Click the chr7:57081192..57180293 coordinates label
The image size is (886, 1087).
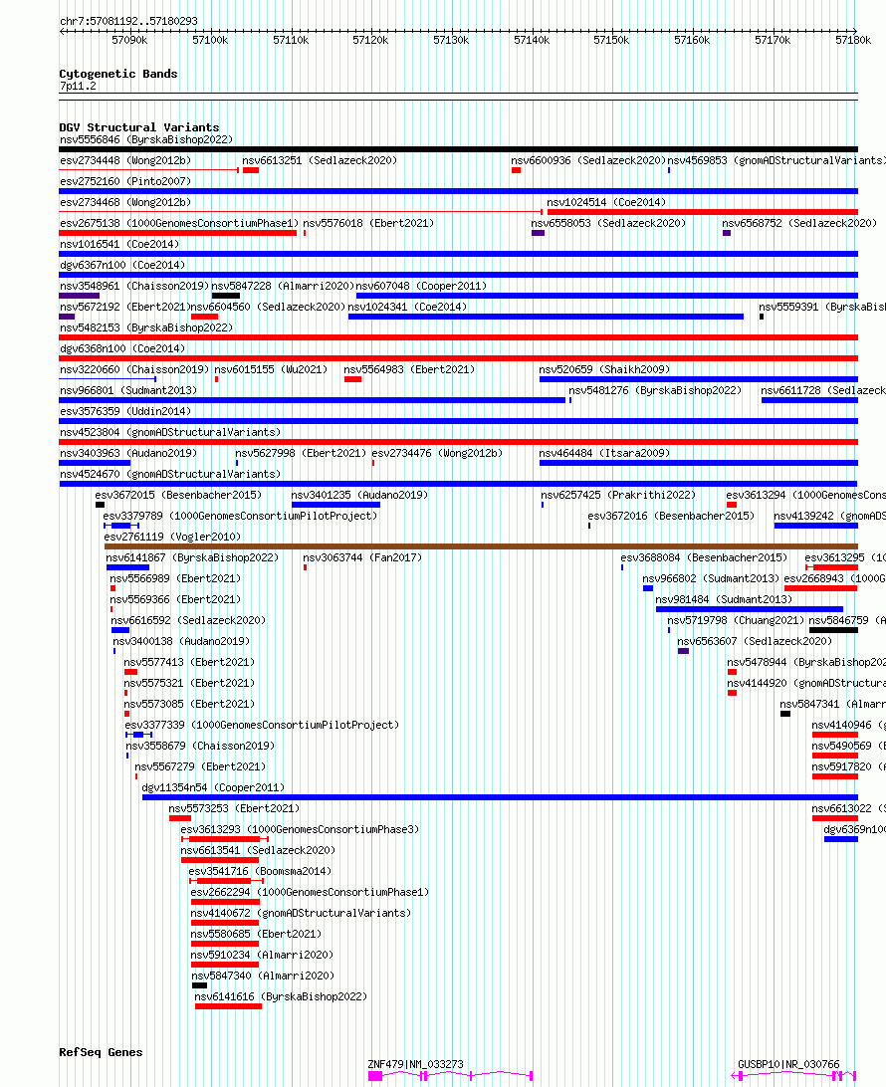pos(129,21)
